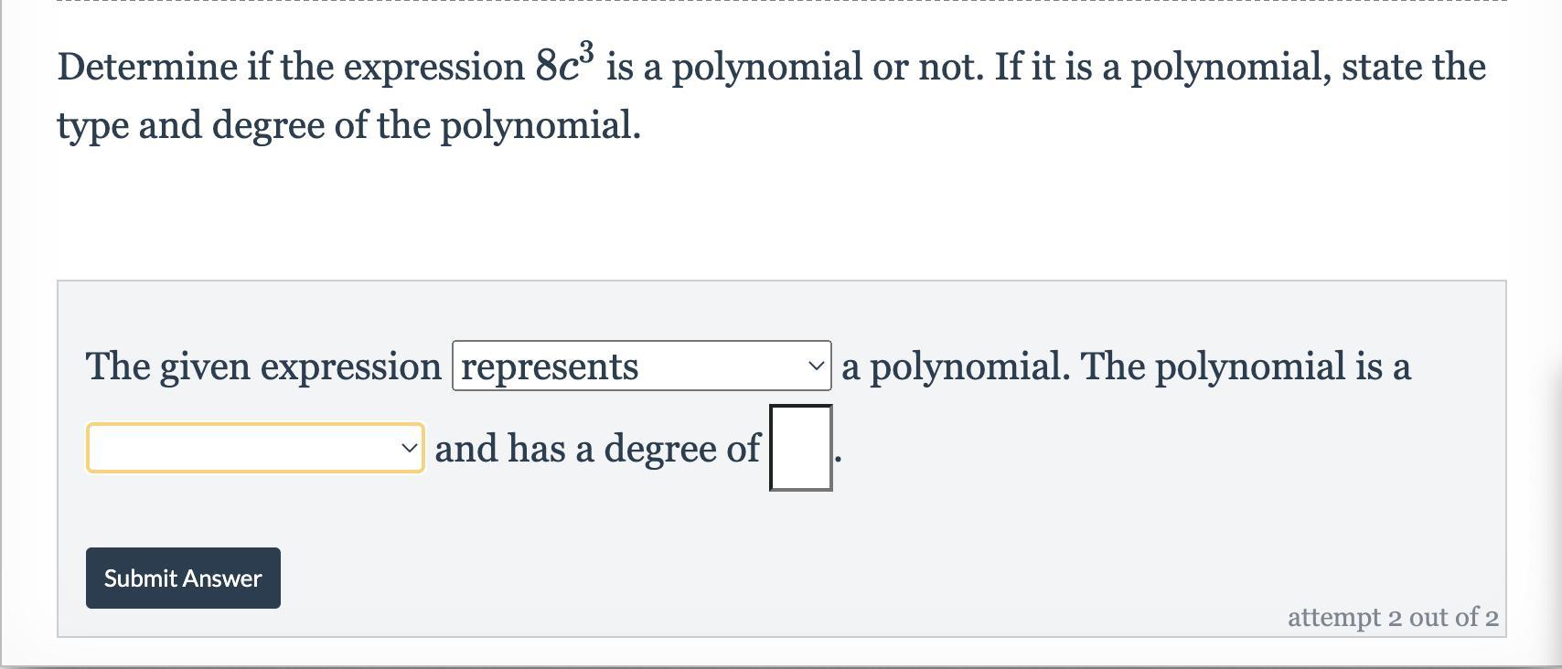Open the "represents" dropdown

pyautogui.click(x=640, y=366)
